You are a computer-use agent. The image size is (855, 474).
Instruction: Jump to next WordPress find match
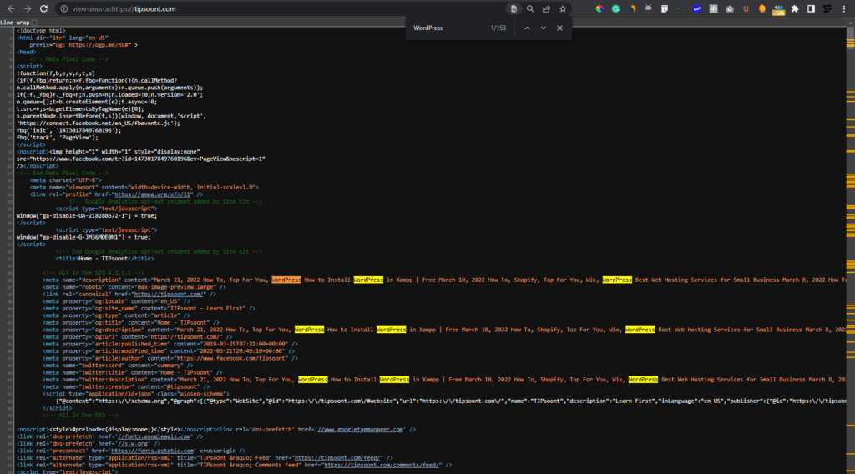point(543,28)
